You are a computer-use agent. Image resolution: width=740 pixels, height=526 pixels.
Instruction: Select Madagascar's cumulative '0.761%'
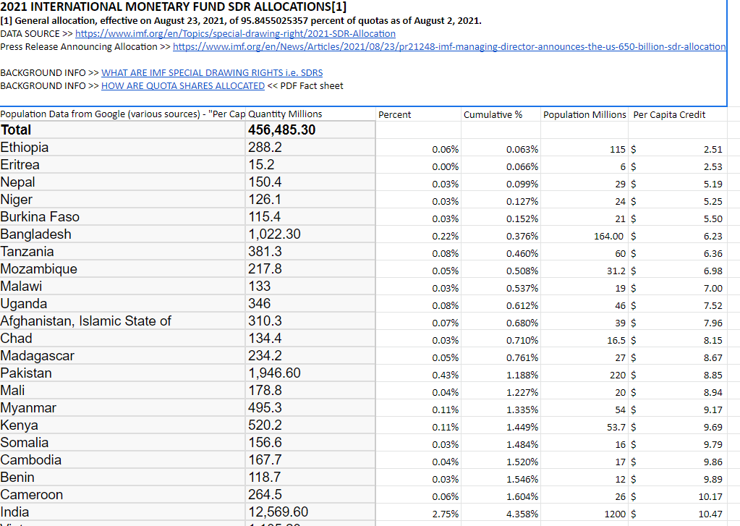pyautogui.click(x=501, y=358)
